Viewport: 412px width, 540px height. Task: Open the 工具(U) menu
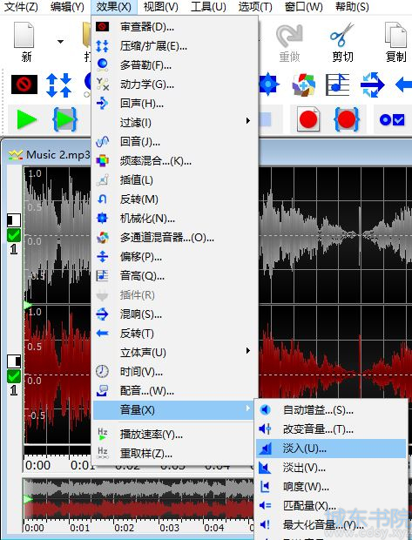point(208,7)
